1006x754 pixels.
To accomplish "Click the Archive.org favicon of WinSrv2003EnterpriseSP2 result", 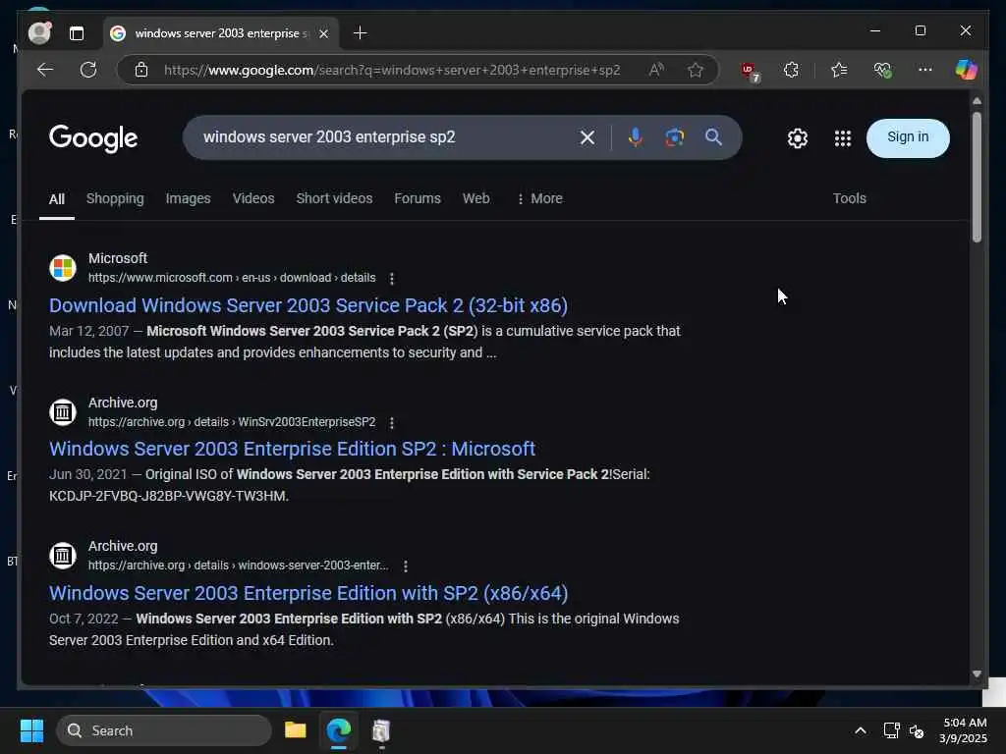I will pyautogui.click(x=63, y=411).
